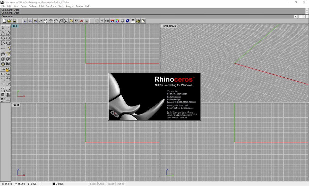Click the Front viewport title label

tap(16, 105)
